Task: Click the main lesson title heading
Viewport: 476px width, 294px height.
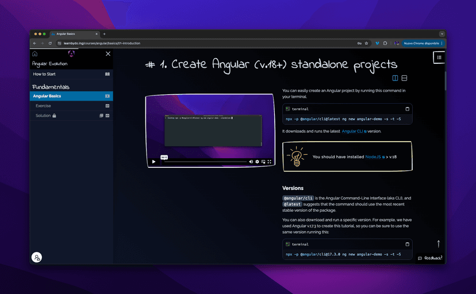Action: (x=271, y=65)
